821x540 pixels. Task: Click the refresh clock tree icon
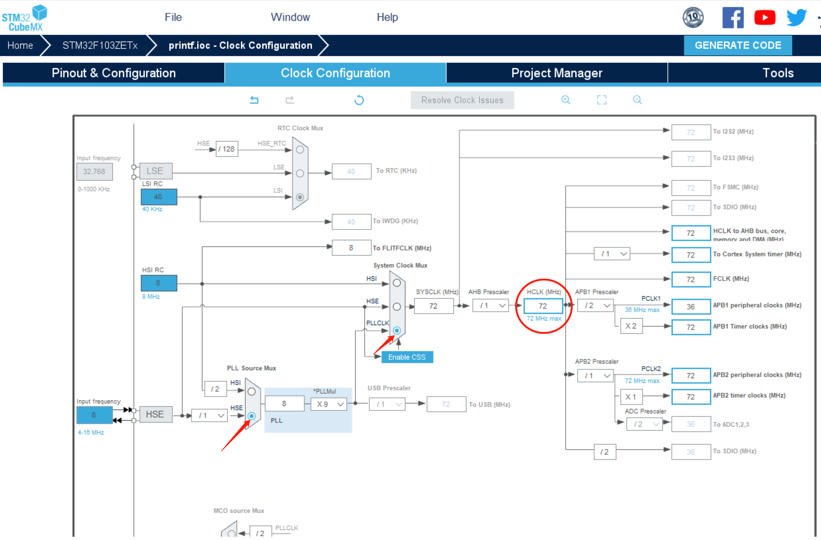(x=359, y=100)
